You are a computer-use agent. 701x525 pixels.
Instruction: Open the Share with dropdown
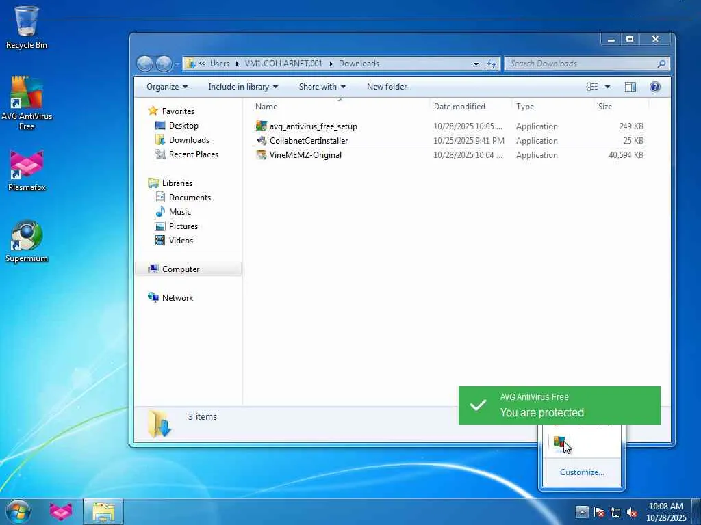point(322,87)
